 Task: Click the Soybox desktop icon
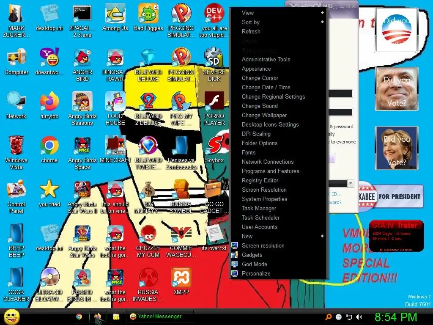pos(214,149)
